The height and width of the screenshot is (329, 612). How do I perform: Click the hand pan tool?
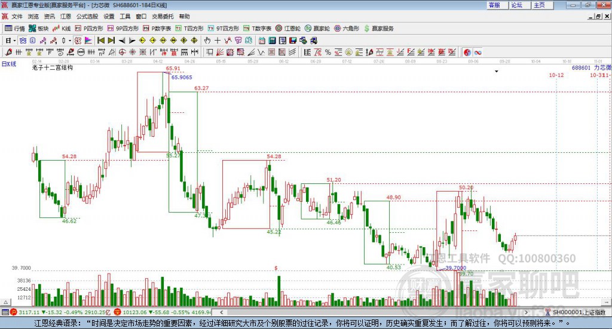click(x=207, y=41)
